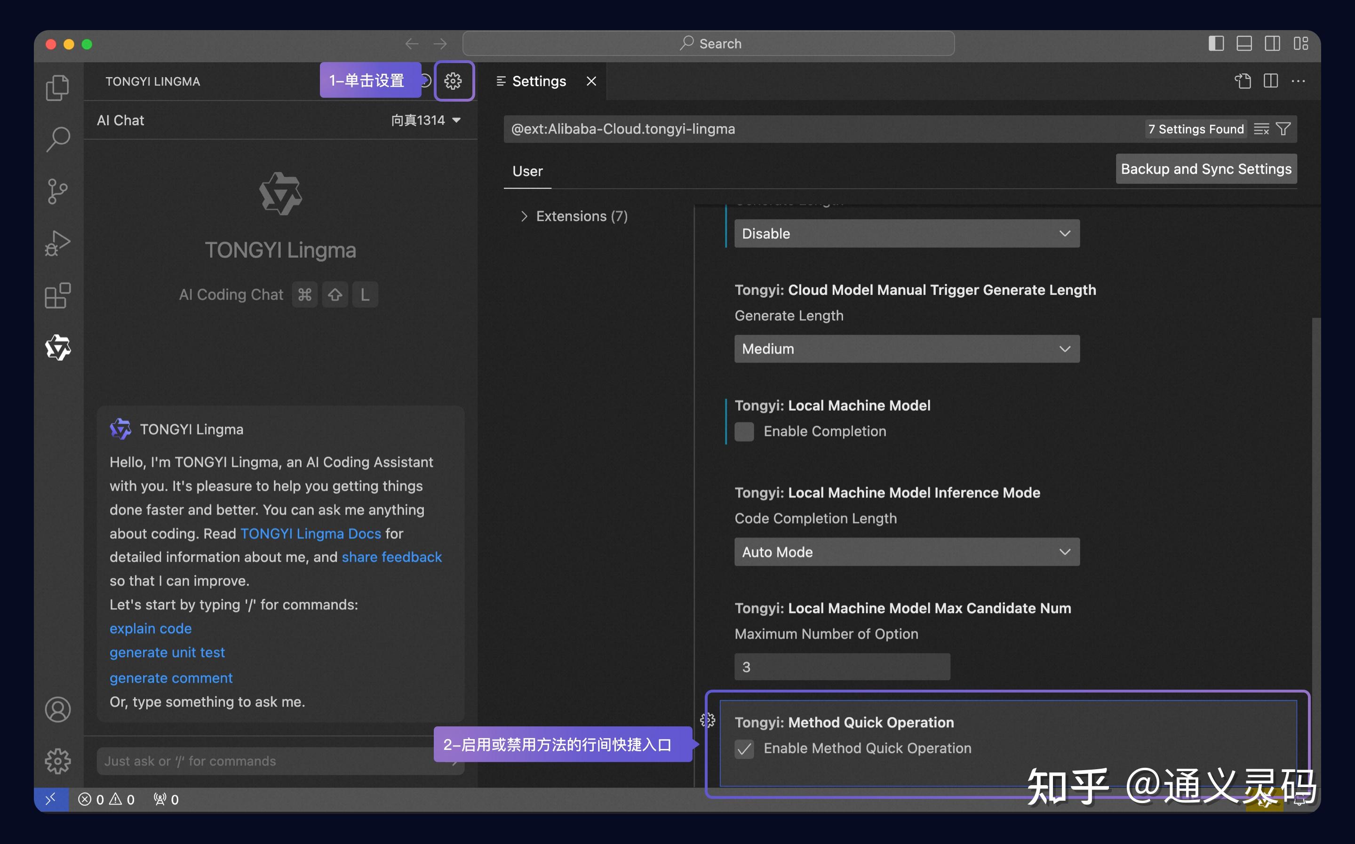This screenshot has height=844, width=1355.
Task: Open the settings filter funnel
Action: (1283, 129)
